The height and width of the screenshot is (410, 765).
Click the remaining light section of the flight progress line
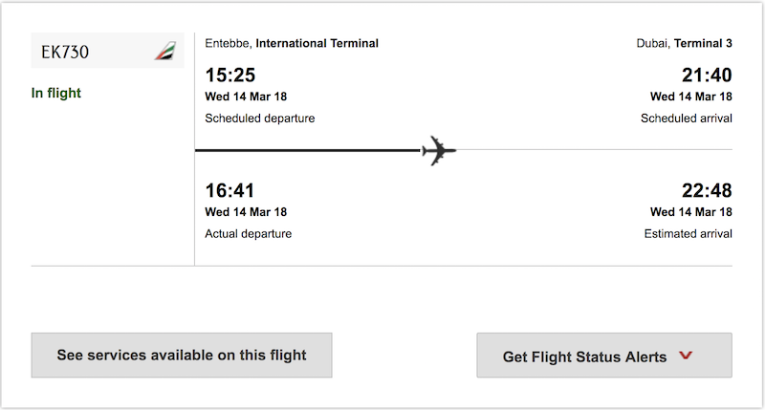pyautogui.click(x=594, y=150)
